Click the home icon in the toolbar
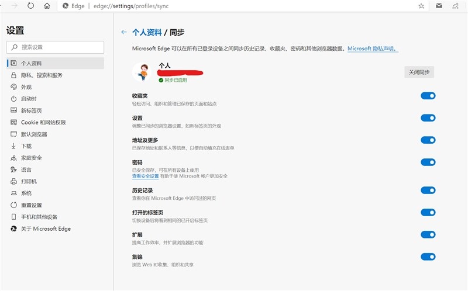This screenshot has height=291, width=468. click(x=47, y=6)
